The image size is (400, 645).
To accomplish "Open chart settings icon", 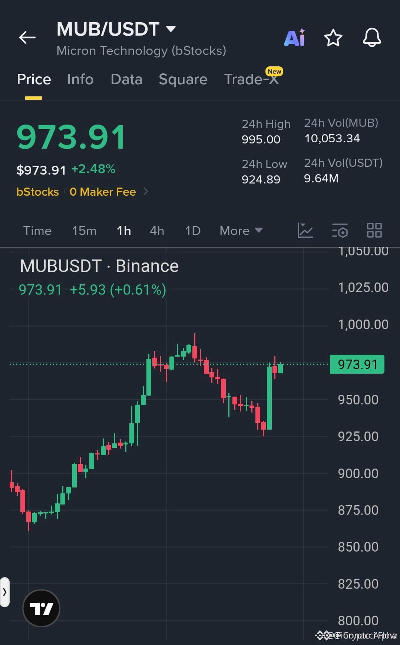I will coord(340,230).
